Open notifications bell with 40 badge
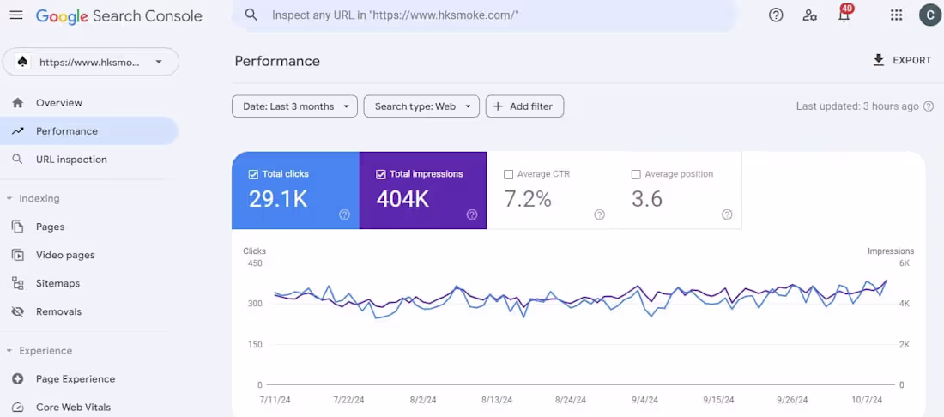Screen dimensions: 944x417 pyautogui.click(x=844, y=15)
